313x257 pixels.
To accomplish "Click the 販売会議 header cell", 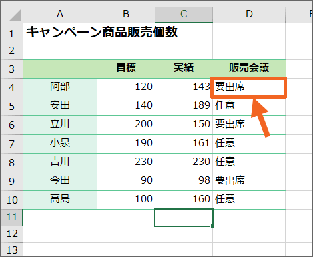I will [x=249, y=69].
